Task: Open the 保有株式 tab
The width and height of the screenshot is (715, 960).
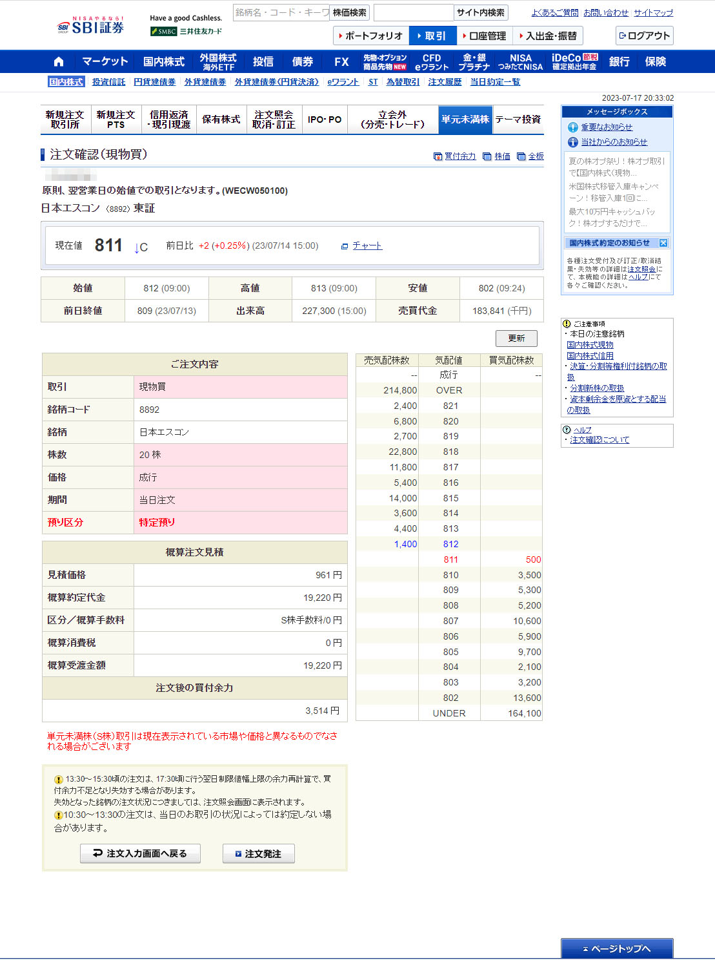Action: click(x=221, y=120)
